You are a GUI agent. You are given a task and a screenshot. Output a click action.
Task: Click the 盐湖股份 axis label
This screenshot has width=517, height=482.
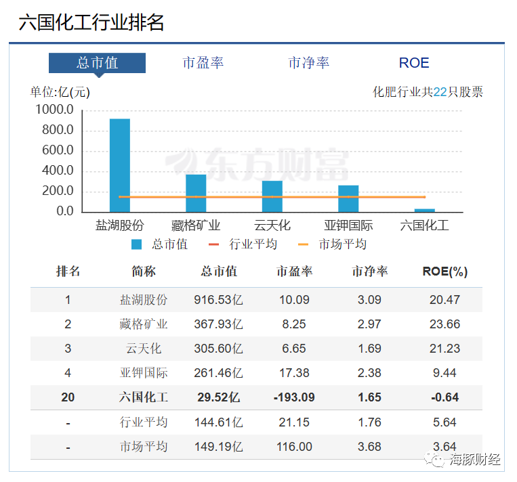(120, 225)
